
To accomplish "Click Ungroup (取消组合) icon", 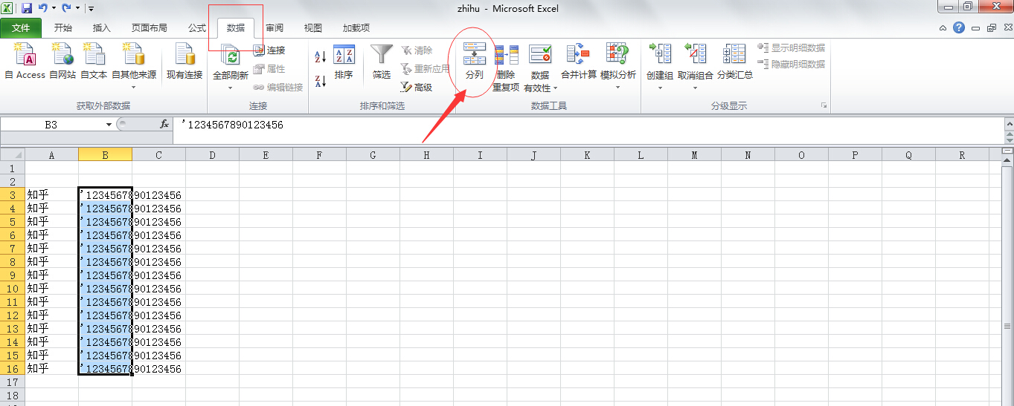I will [696, 54].
